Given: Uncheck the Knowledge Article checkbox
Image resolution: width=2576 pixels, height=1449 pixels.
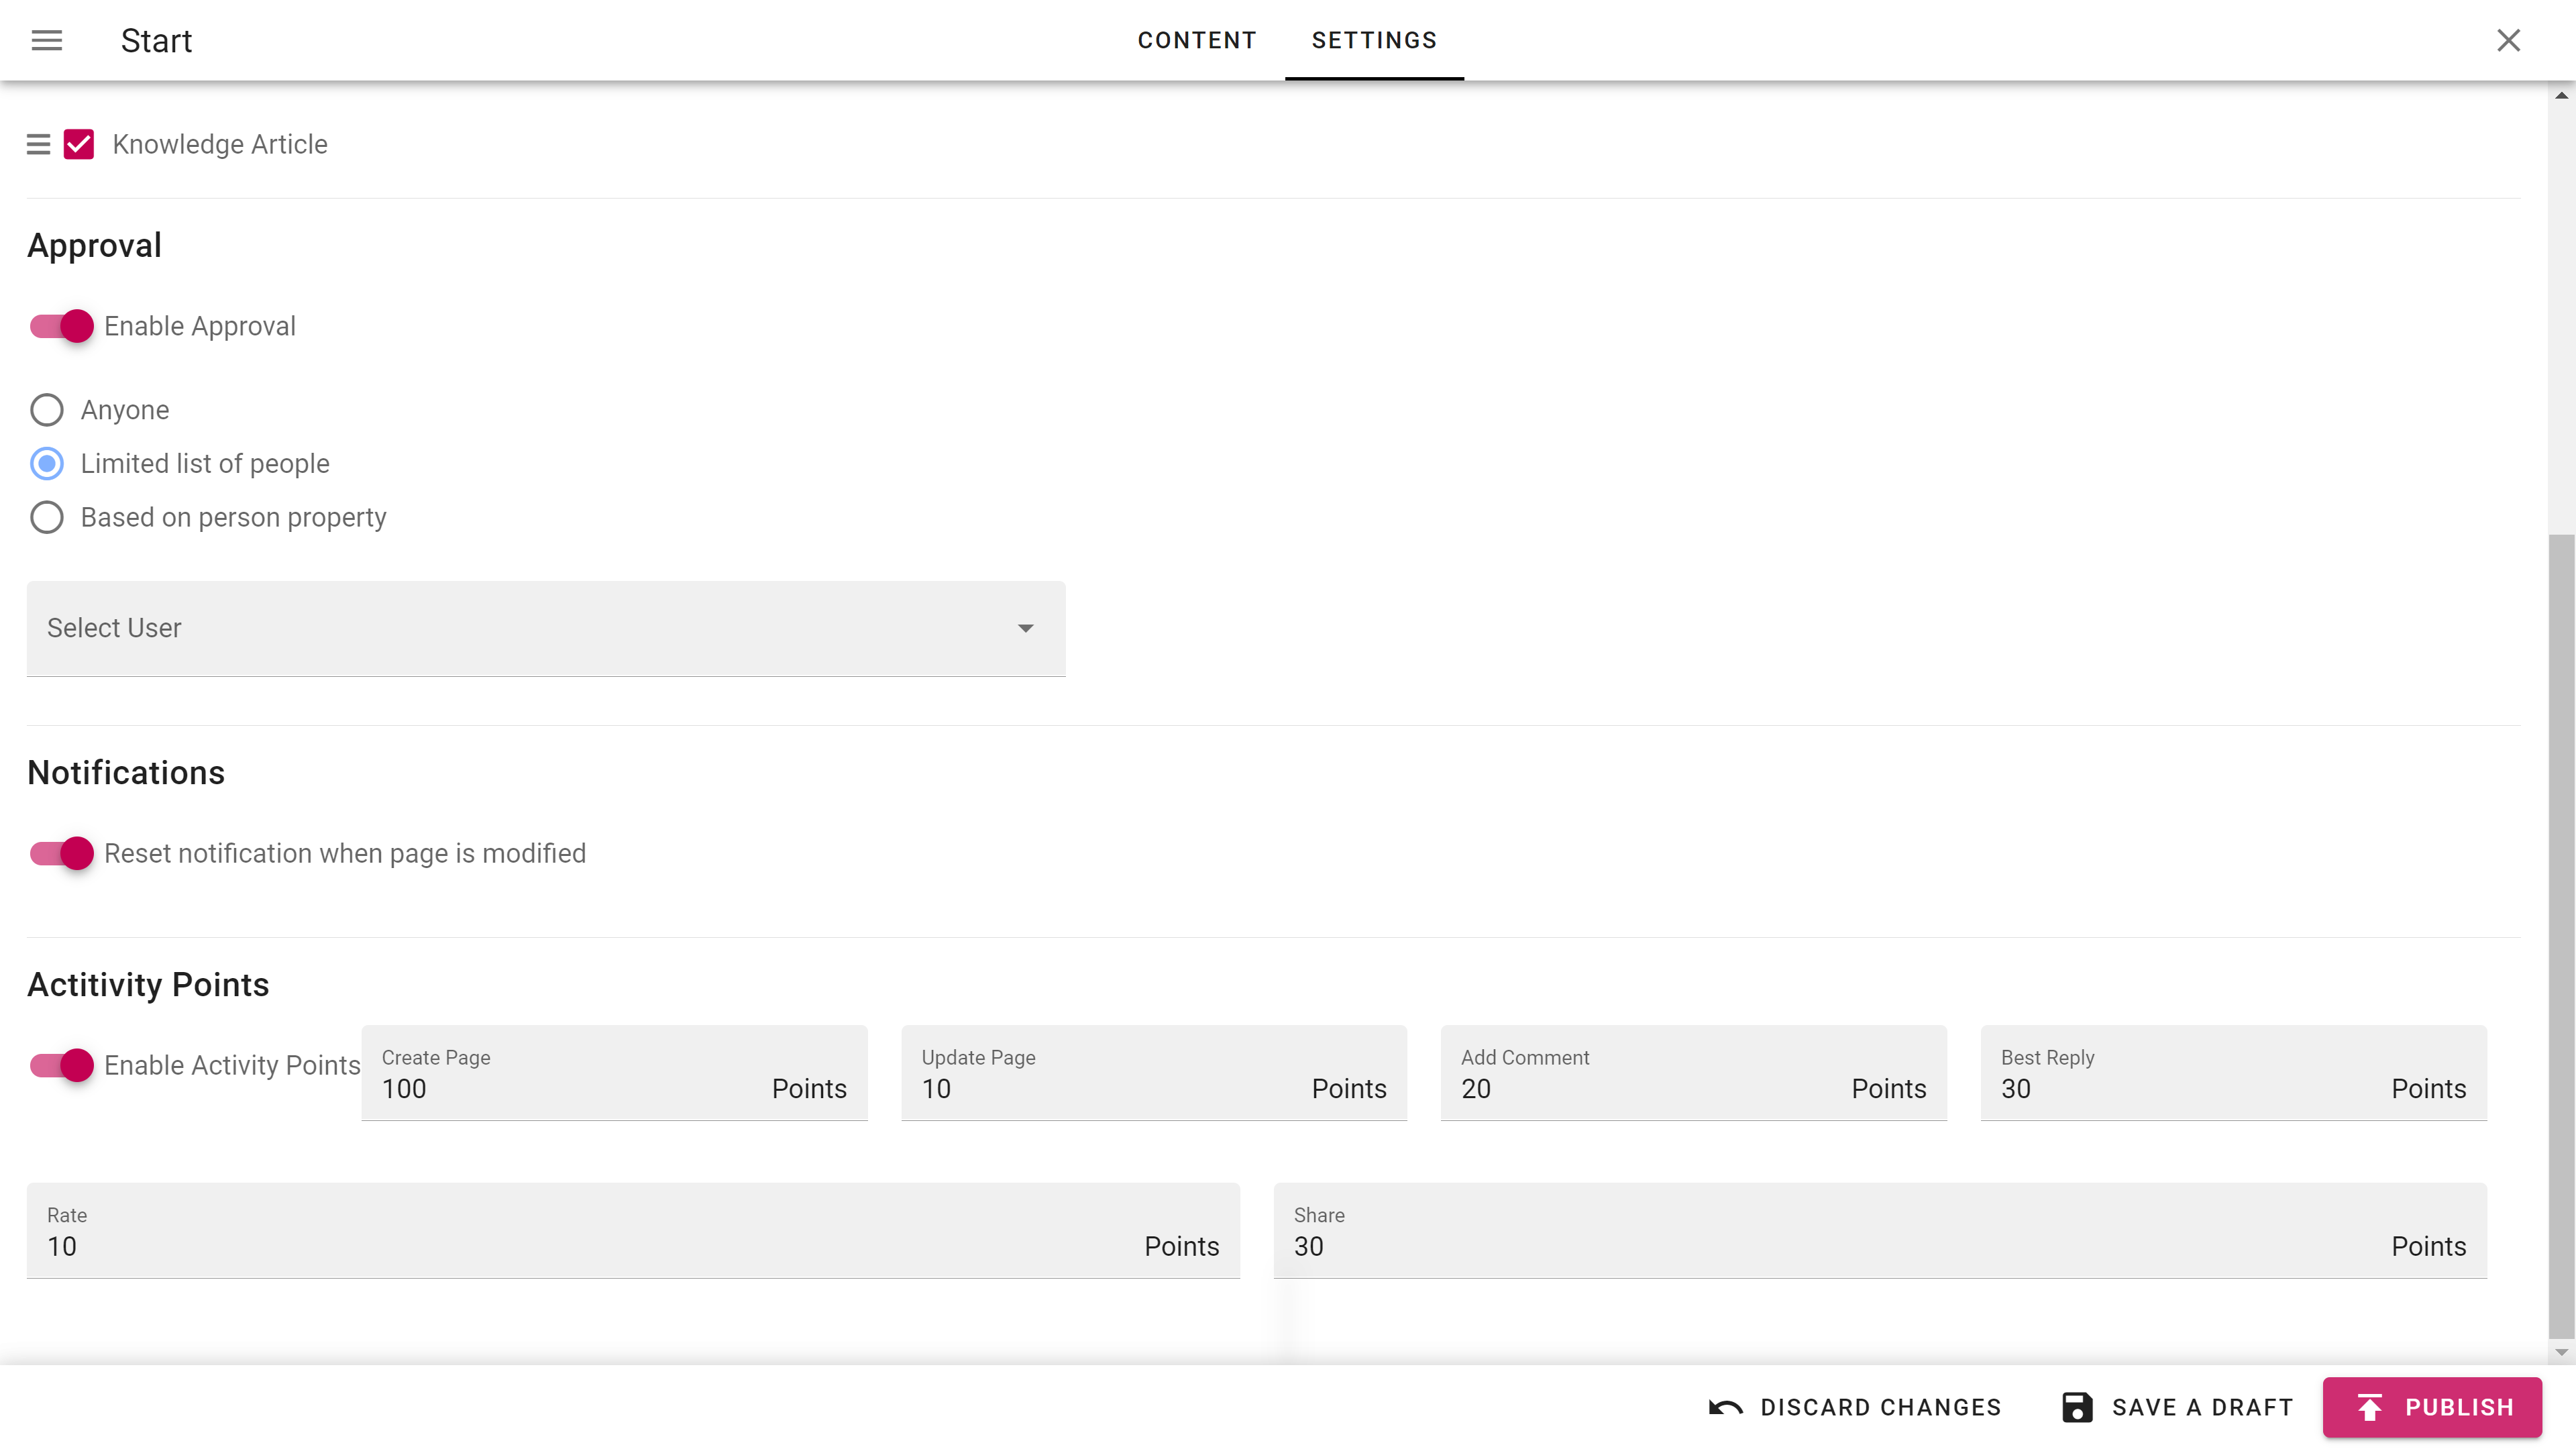Looking at the screenshot, I should (79, 144).
